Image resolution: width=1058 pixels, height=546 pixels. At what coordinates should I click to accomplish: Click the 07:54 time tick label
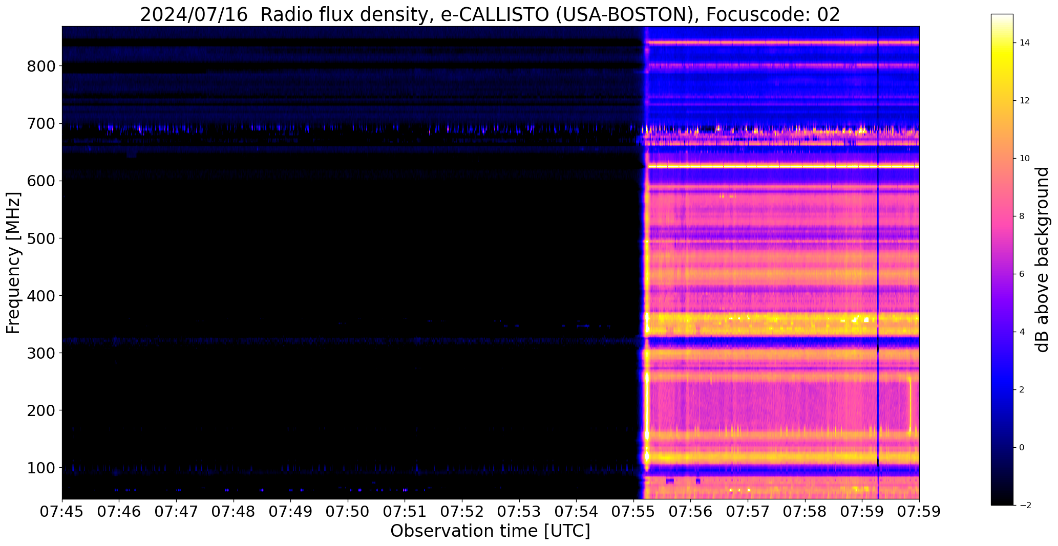[577, 512]
